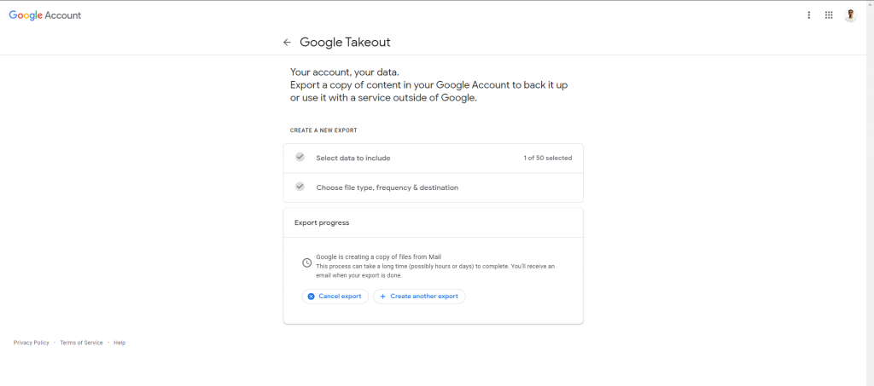Image resolution: width=874 pixels, height=386 pixels.
Task: Open the Terms of Service link
Action: tap(81, 343)
